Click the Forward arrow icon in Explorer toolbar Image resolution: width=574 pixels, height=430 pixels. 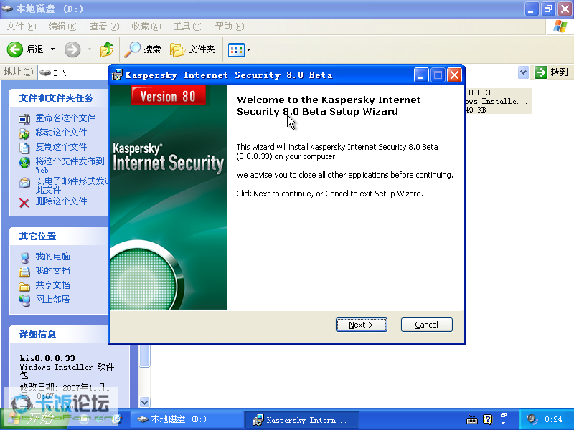coord(72,49)
